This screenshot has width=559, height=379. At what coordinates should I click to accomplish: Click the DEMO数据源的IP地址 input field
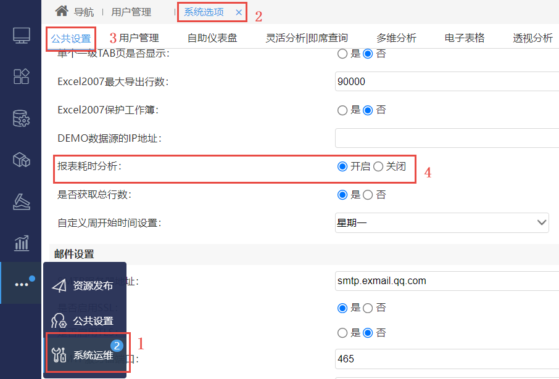[x=447, y=138]
